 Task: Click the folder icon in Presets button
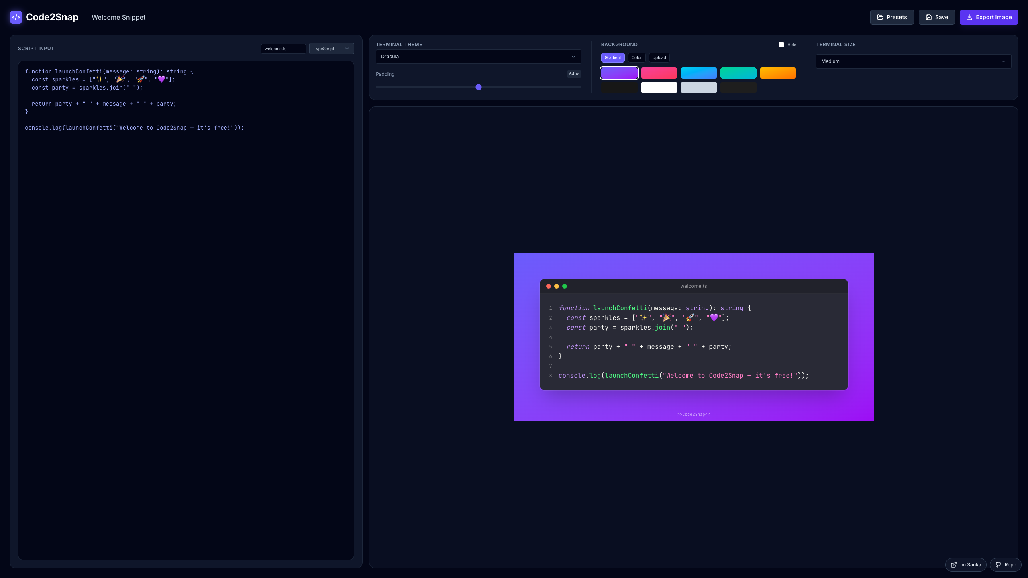point(880,17)
